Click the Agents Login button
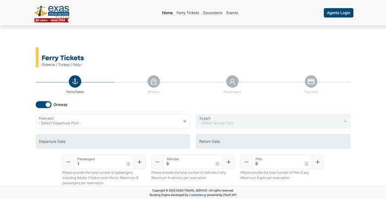The height and width of the screenshot is (199, 386). (x=338, y=13)
